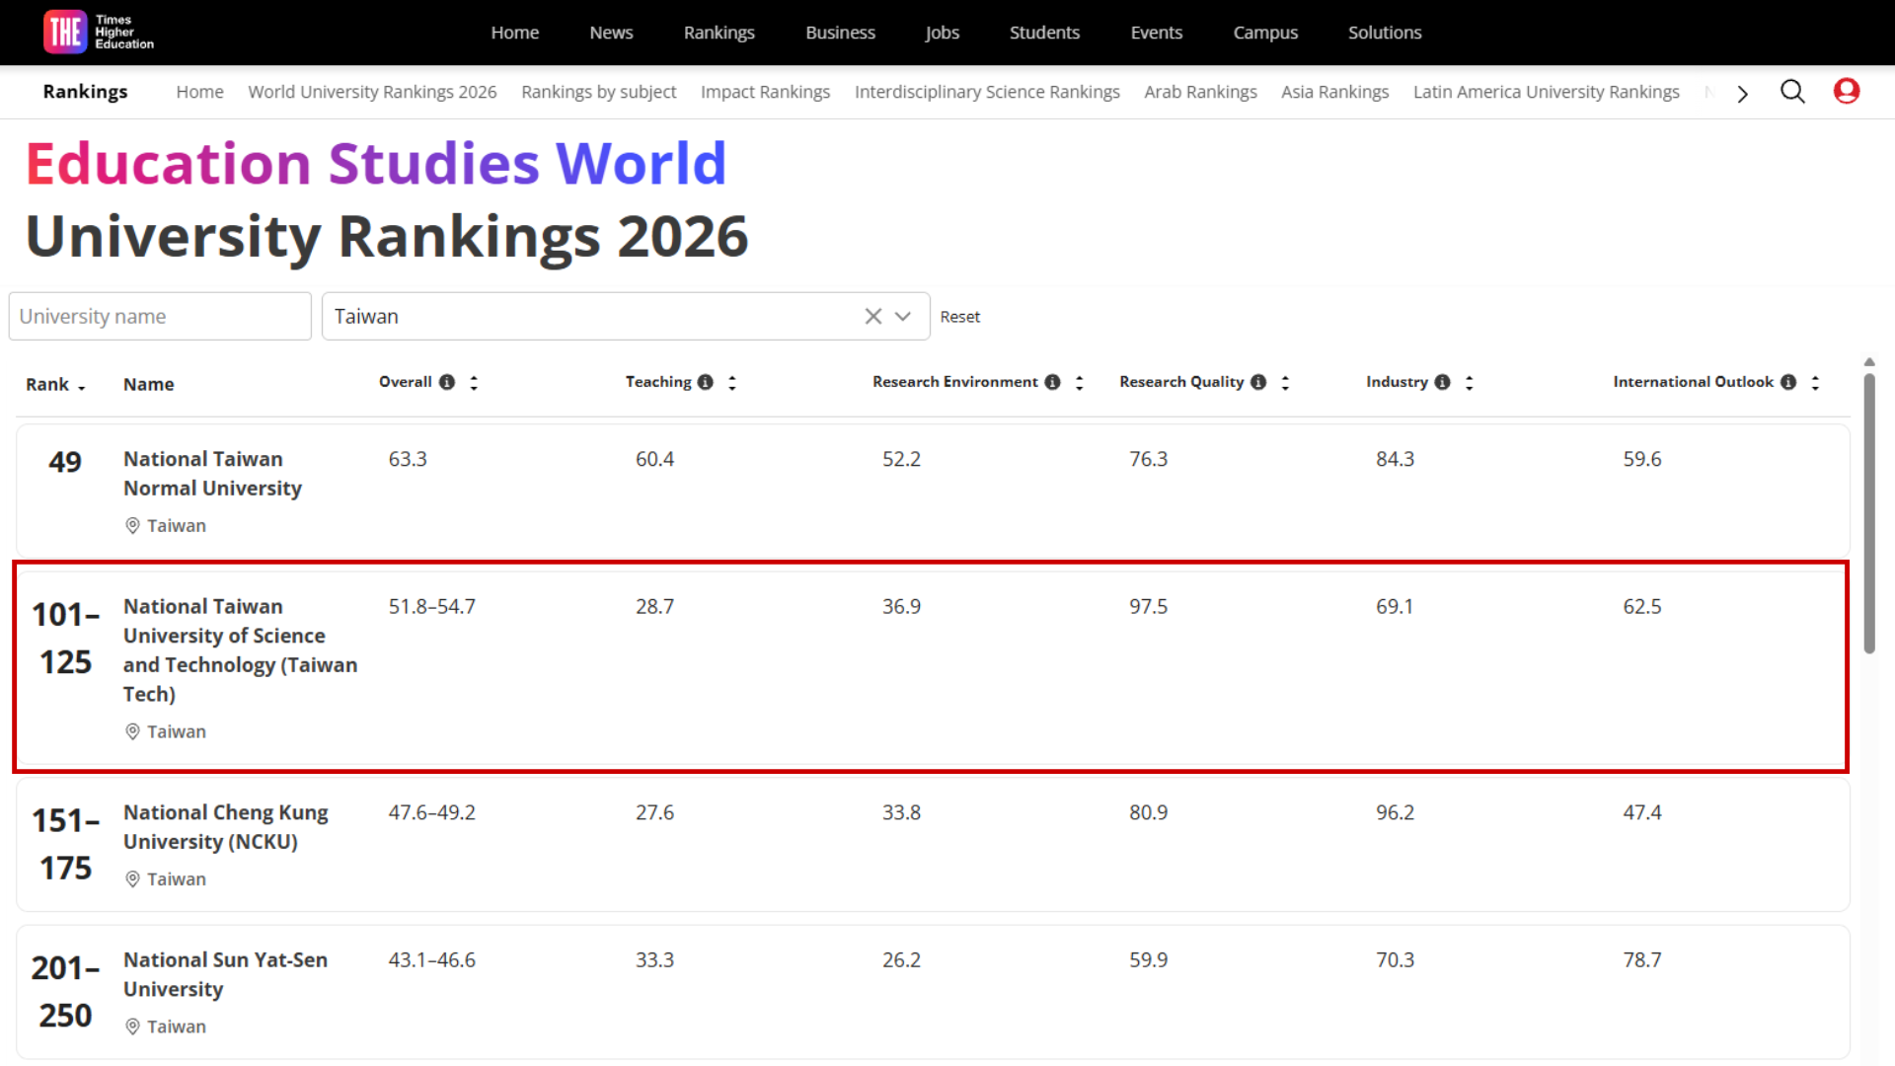The height and width of the screenshot is (1066, 1895).
Task: Click info icon beside Teaching column
Action: 705,382
